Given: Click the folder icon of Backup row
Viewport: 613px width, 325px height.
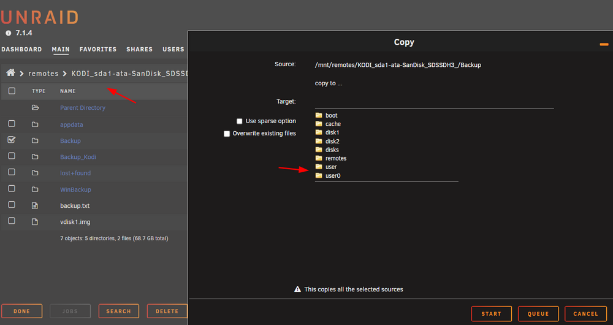Looking at the screenshot, I should (35, 140).
